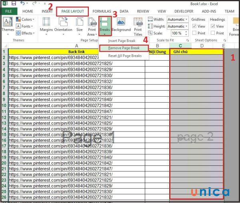Toggle the Headings View checkbox
This screenshot has width=240, height=203.
coord(213,26)
